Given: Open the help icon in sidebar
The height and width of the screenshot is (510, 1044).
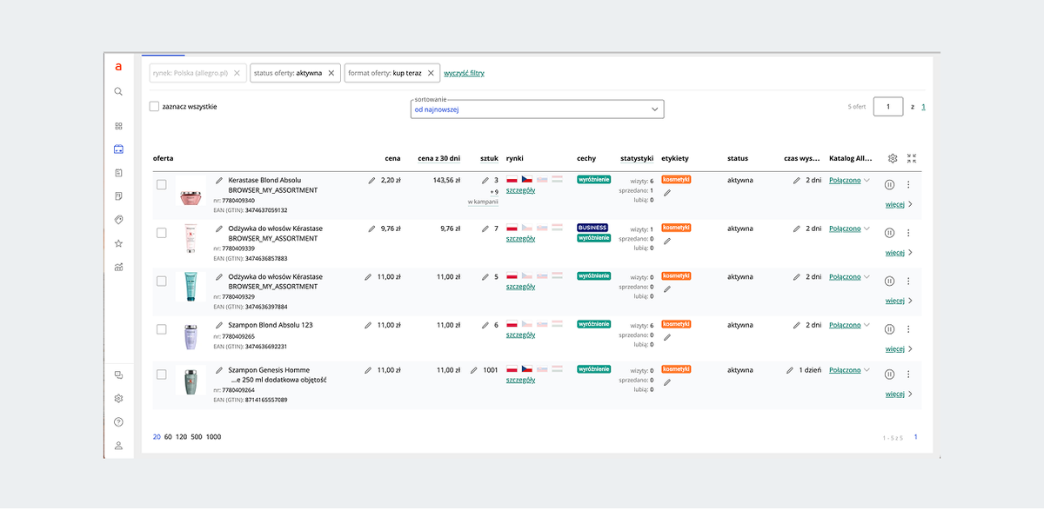Looking at the screenshot, I should click(118, 422).
